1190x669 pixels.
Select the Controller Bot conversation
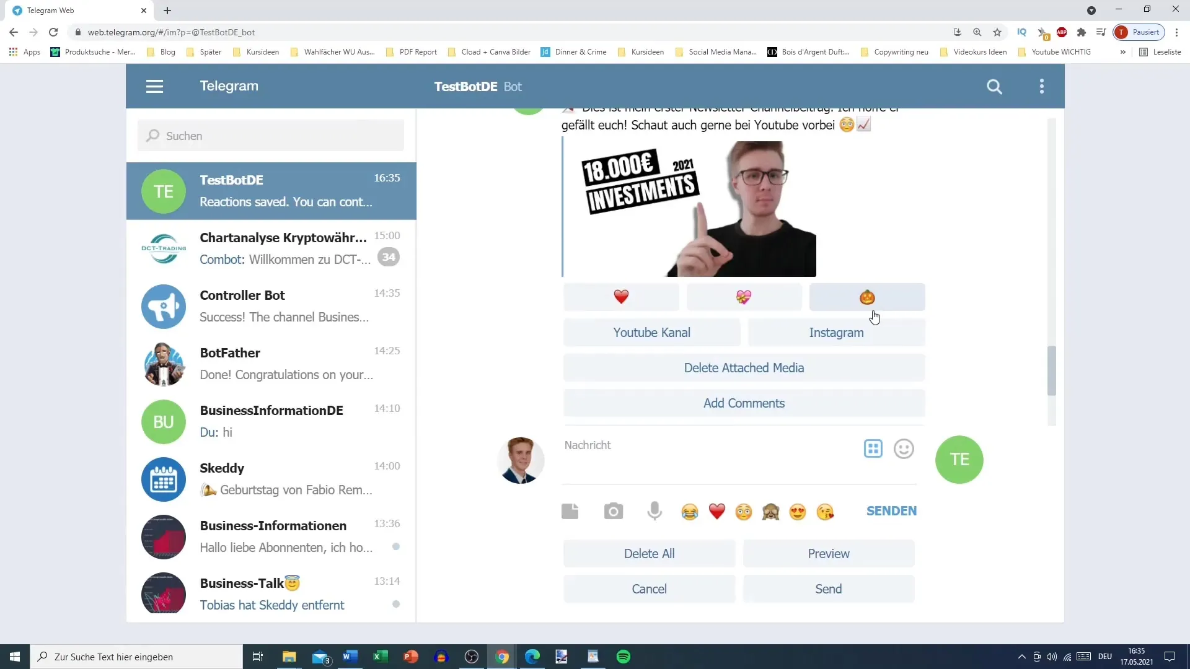tap(272, 305)
